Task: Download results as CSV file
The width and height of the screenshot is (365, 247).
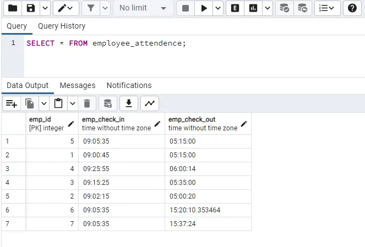Action: pos(129,103)
